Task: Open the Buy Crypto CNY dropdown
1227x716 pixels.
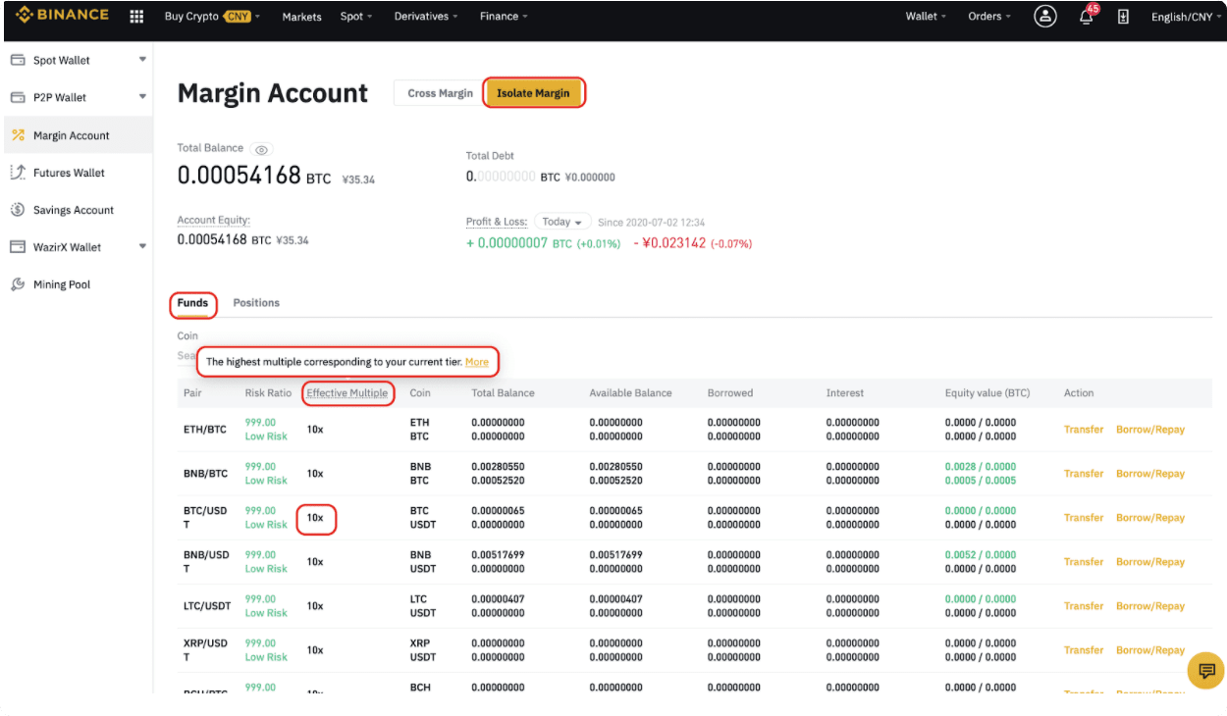Action: pyautogui.click(x=212, y=17)
